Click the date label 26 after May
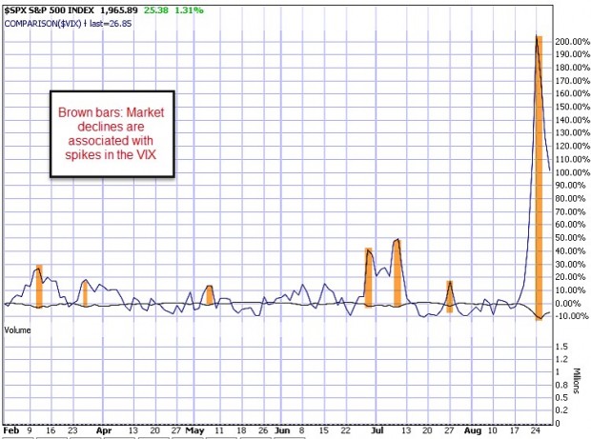Screen dimensions: 591x439 pyautogui.click(x=263, y=430)
